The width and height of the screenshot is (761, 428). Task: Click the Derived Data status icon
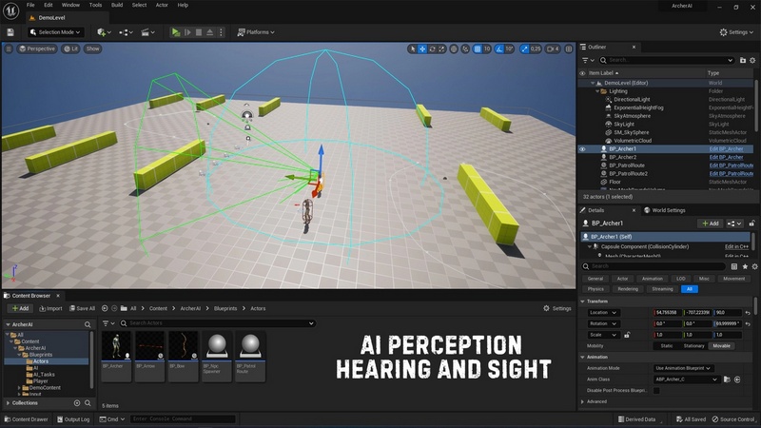pos(635,418)
